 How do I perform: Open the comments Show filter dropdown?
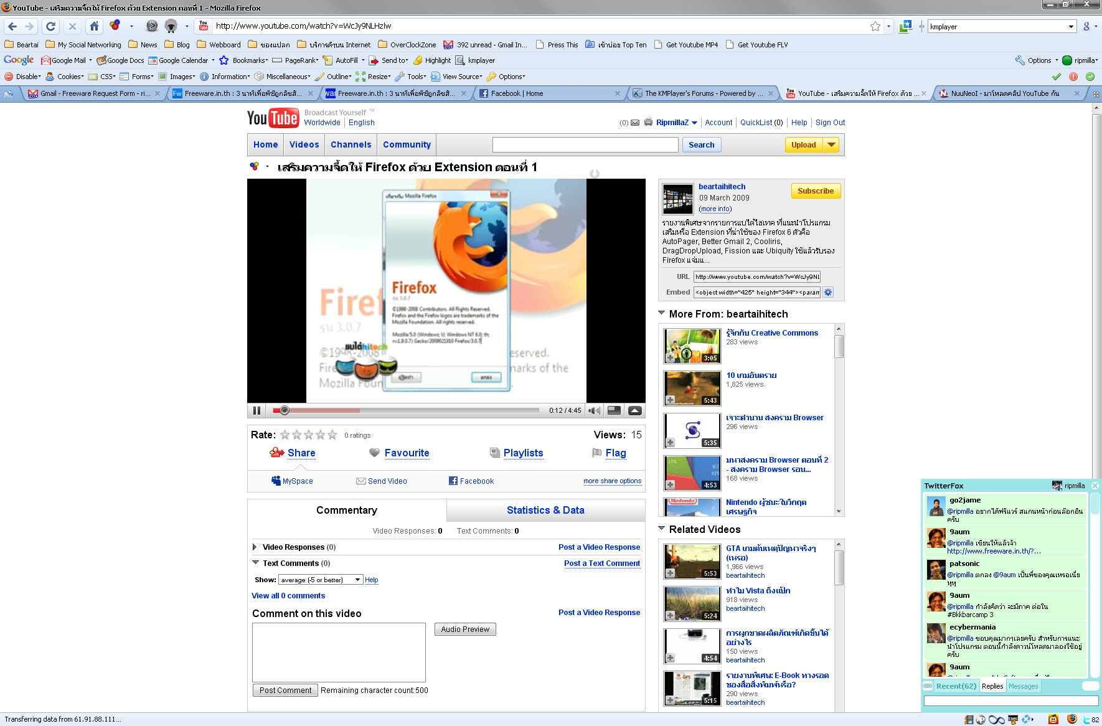(x=321, y=580)
